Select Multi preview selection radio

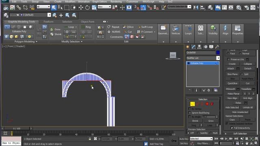(210, 133)
